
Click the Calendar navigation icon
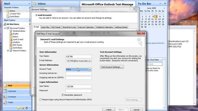(5, 91)
